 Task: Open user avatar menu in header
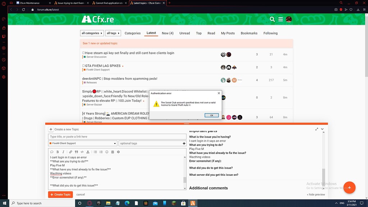tap(289, 19)
